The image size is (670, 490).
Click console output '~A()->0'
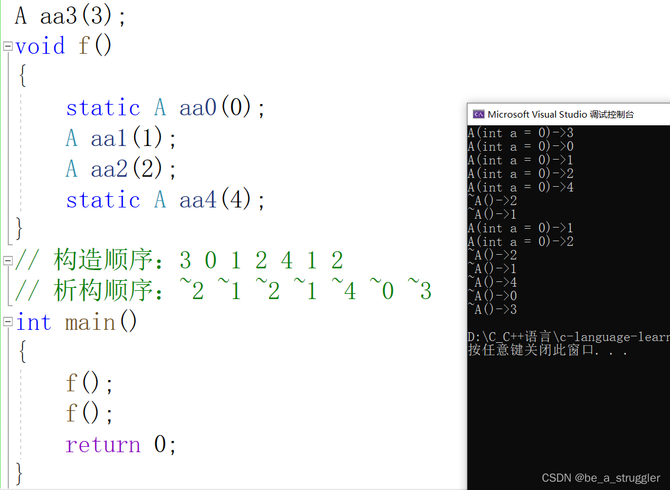tap(492, 296)
